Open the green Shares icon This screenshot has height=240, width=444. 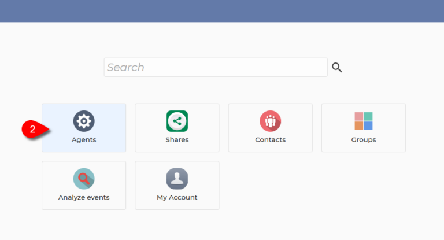tap(177, 121)
